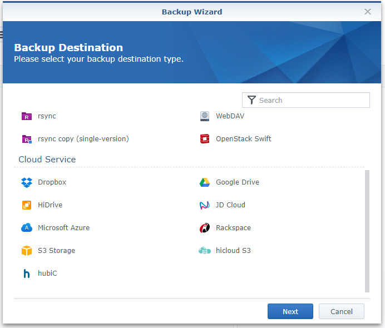Select the Google Drive icon
This screenshot has height=328, width=385.
coord(205,182)
